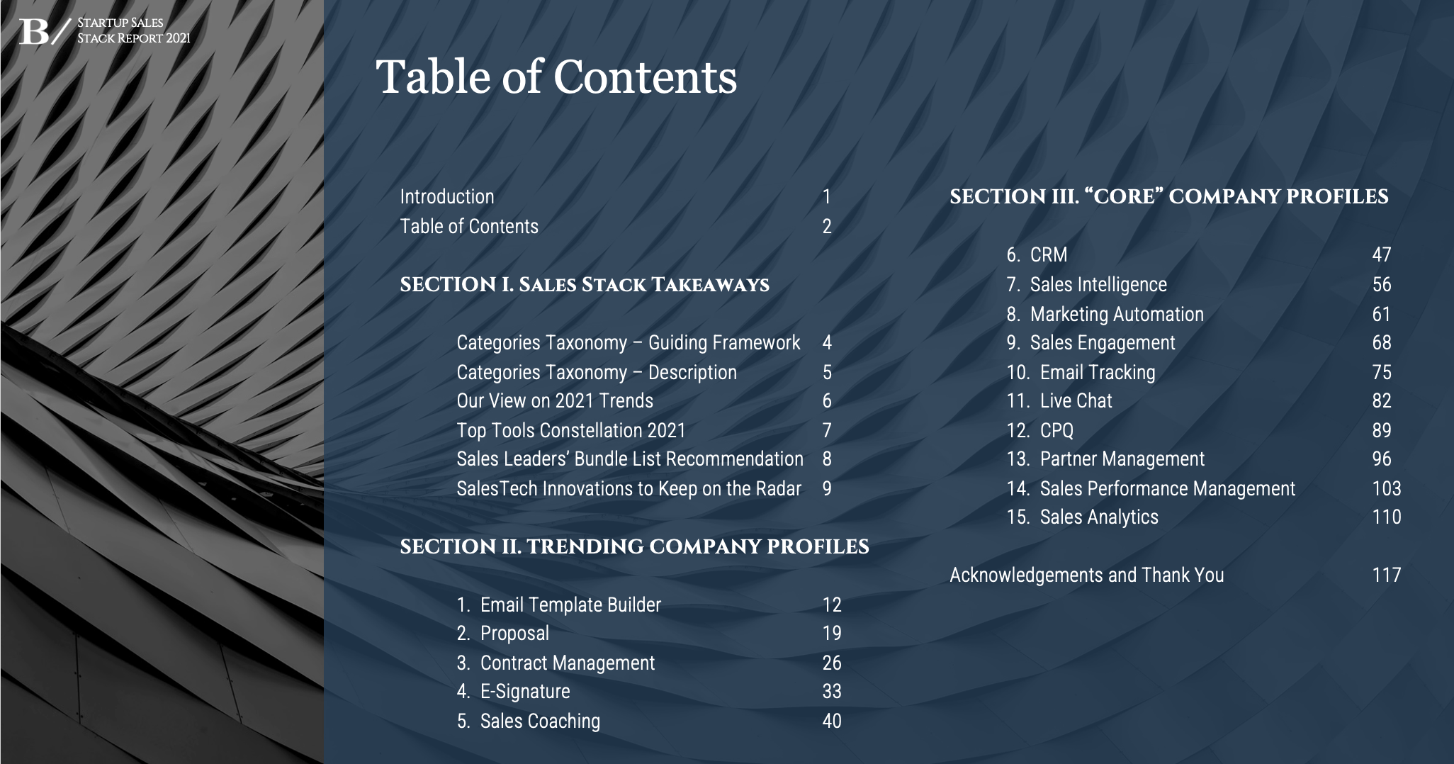Open Acknowledgements and Thank You
The image size is (1454, 764).
1086,575
